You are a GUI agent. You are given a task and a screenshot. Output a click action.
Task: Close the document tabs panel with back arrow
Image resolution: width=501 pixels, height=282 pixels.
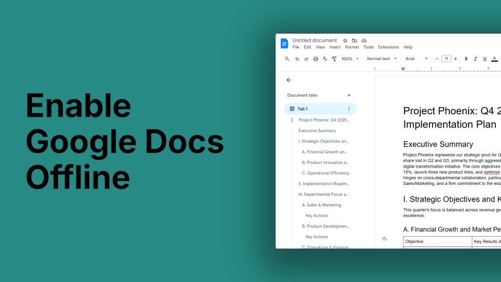click(x=289, y=80)
